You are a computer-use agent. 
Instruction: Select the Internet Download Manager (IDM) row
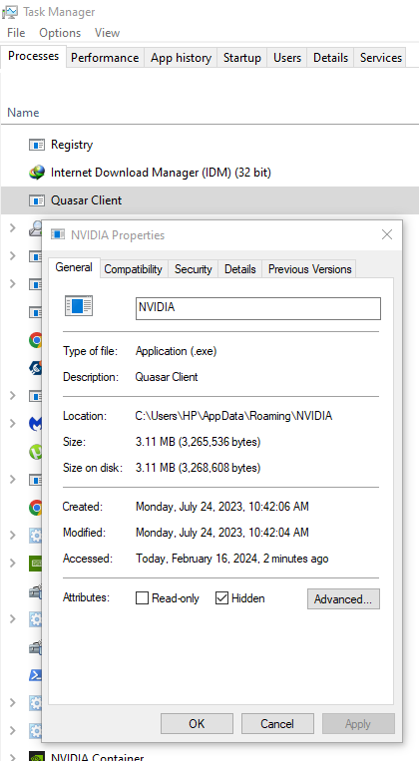[209, 173]
